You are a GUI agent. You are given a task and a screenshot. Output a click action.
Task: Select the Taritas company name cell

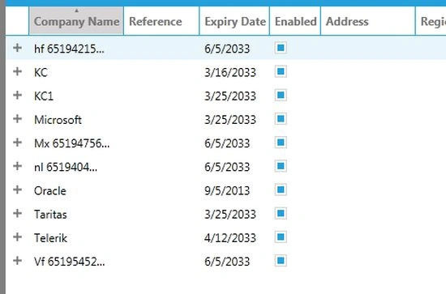coord(50,214)
